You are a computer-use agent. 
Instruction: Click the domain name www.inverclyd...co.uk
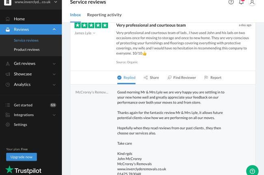(x=32, y=2)
